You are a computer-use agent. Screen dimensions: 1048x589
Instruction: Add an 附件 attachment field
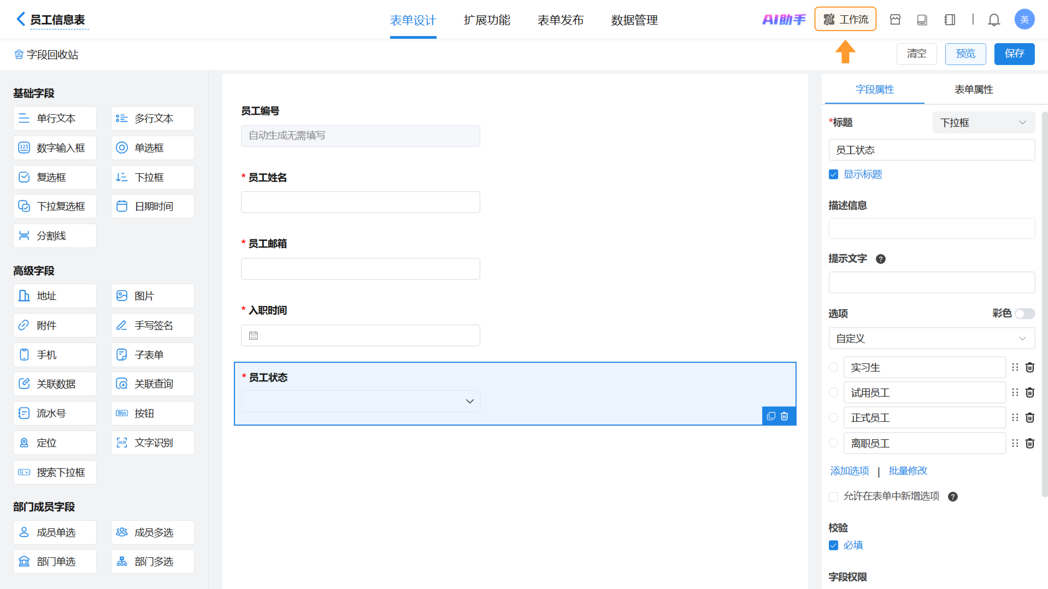point(55,325)
